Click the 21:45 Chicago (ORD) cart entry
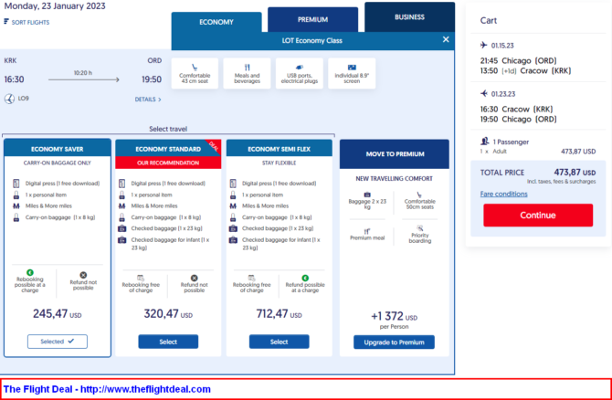 point(518,61)
